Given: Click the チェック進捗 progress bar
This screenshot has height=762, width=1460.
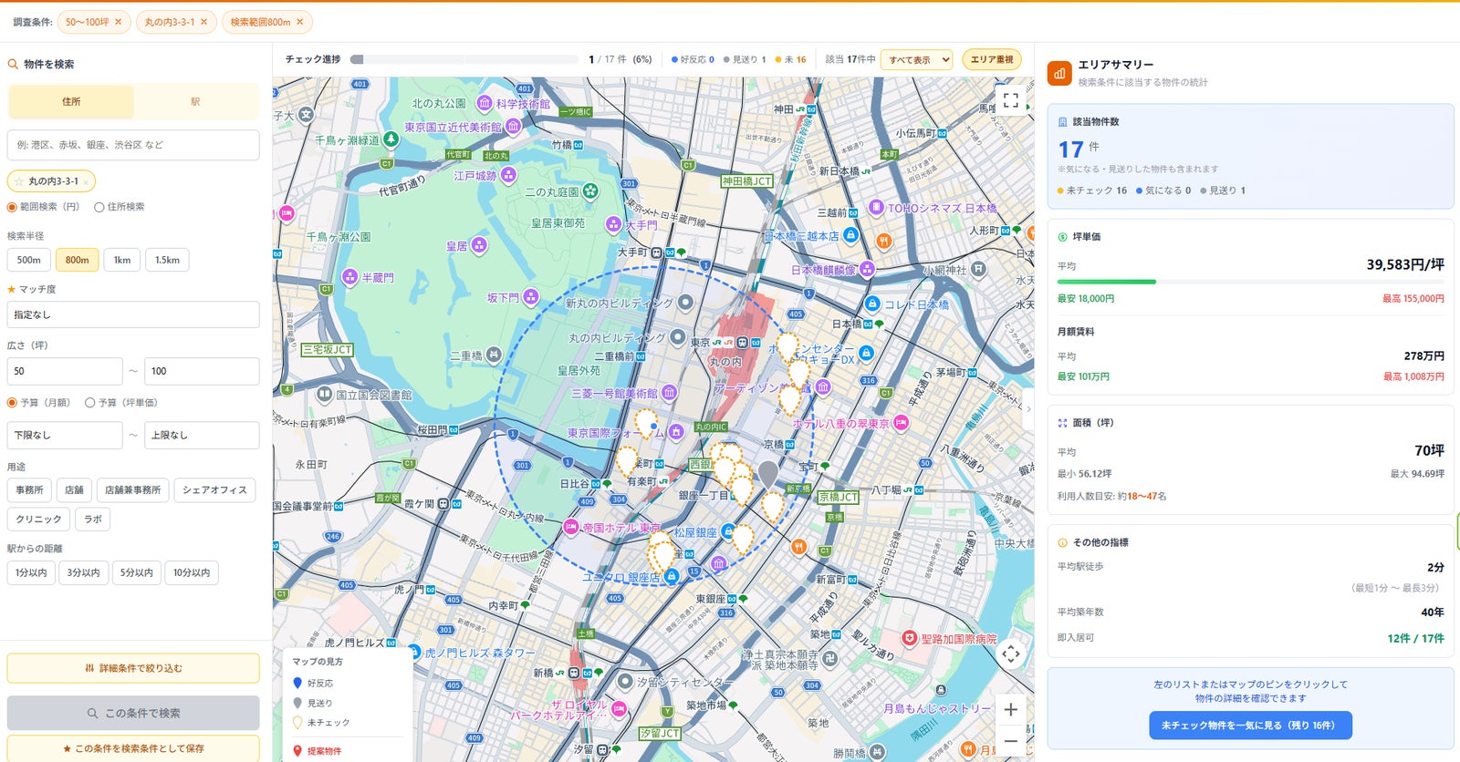Looking at the screenshot, I should coord(464,59).
